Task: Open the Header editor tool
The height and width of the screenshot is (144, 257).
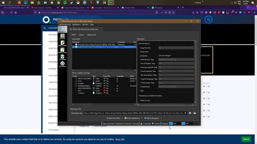Action: click(63, 43)
